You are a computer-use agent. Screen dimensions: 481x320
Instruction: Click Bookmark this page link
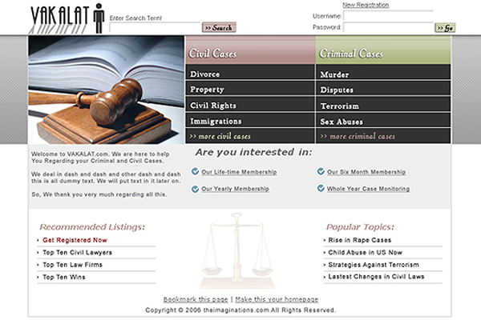coord(196,299)
